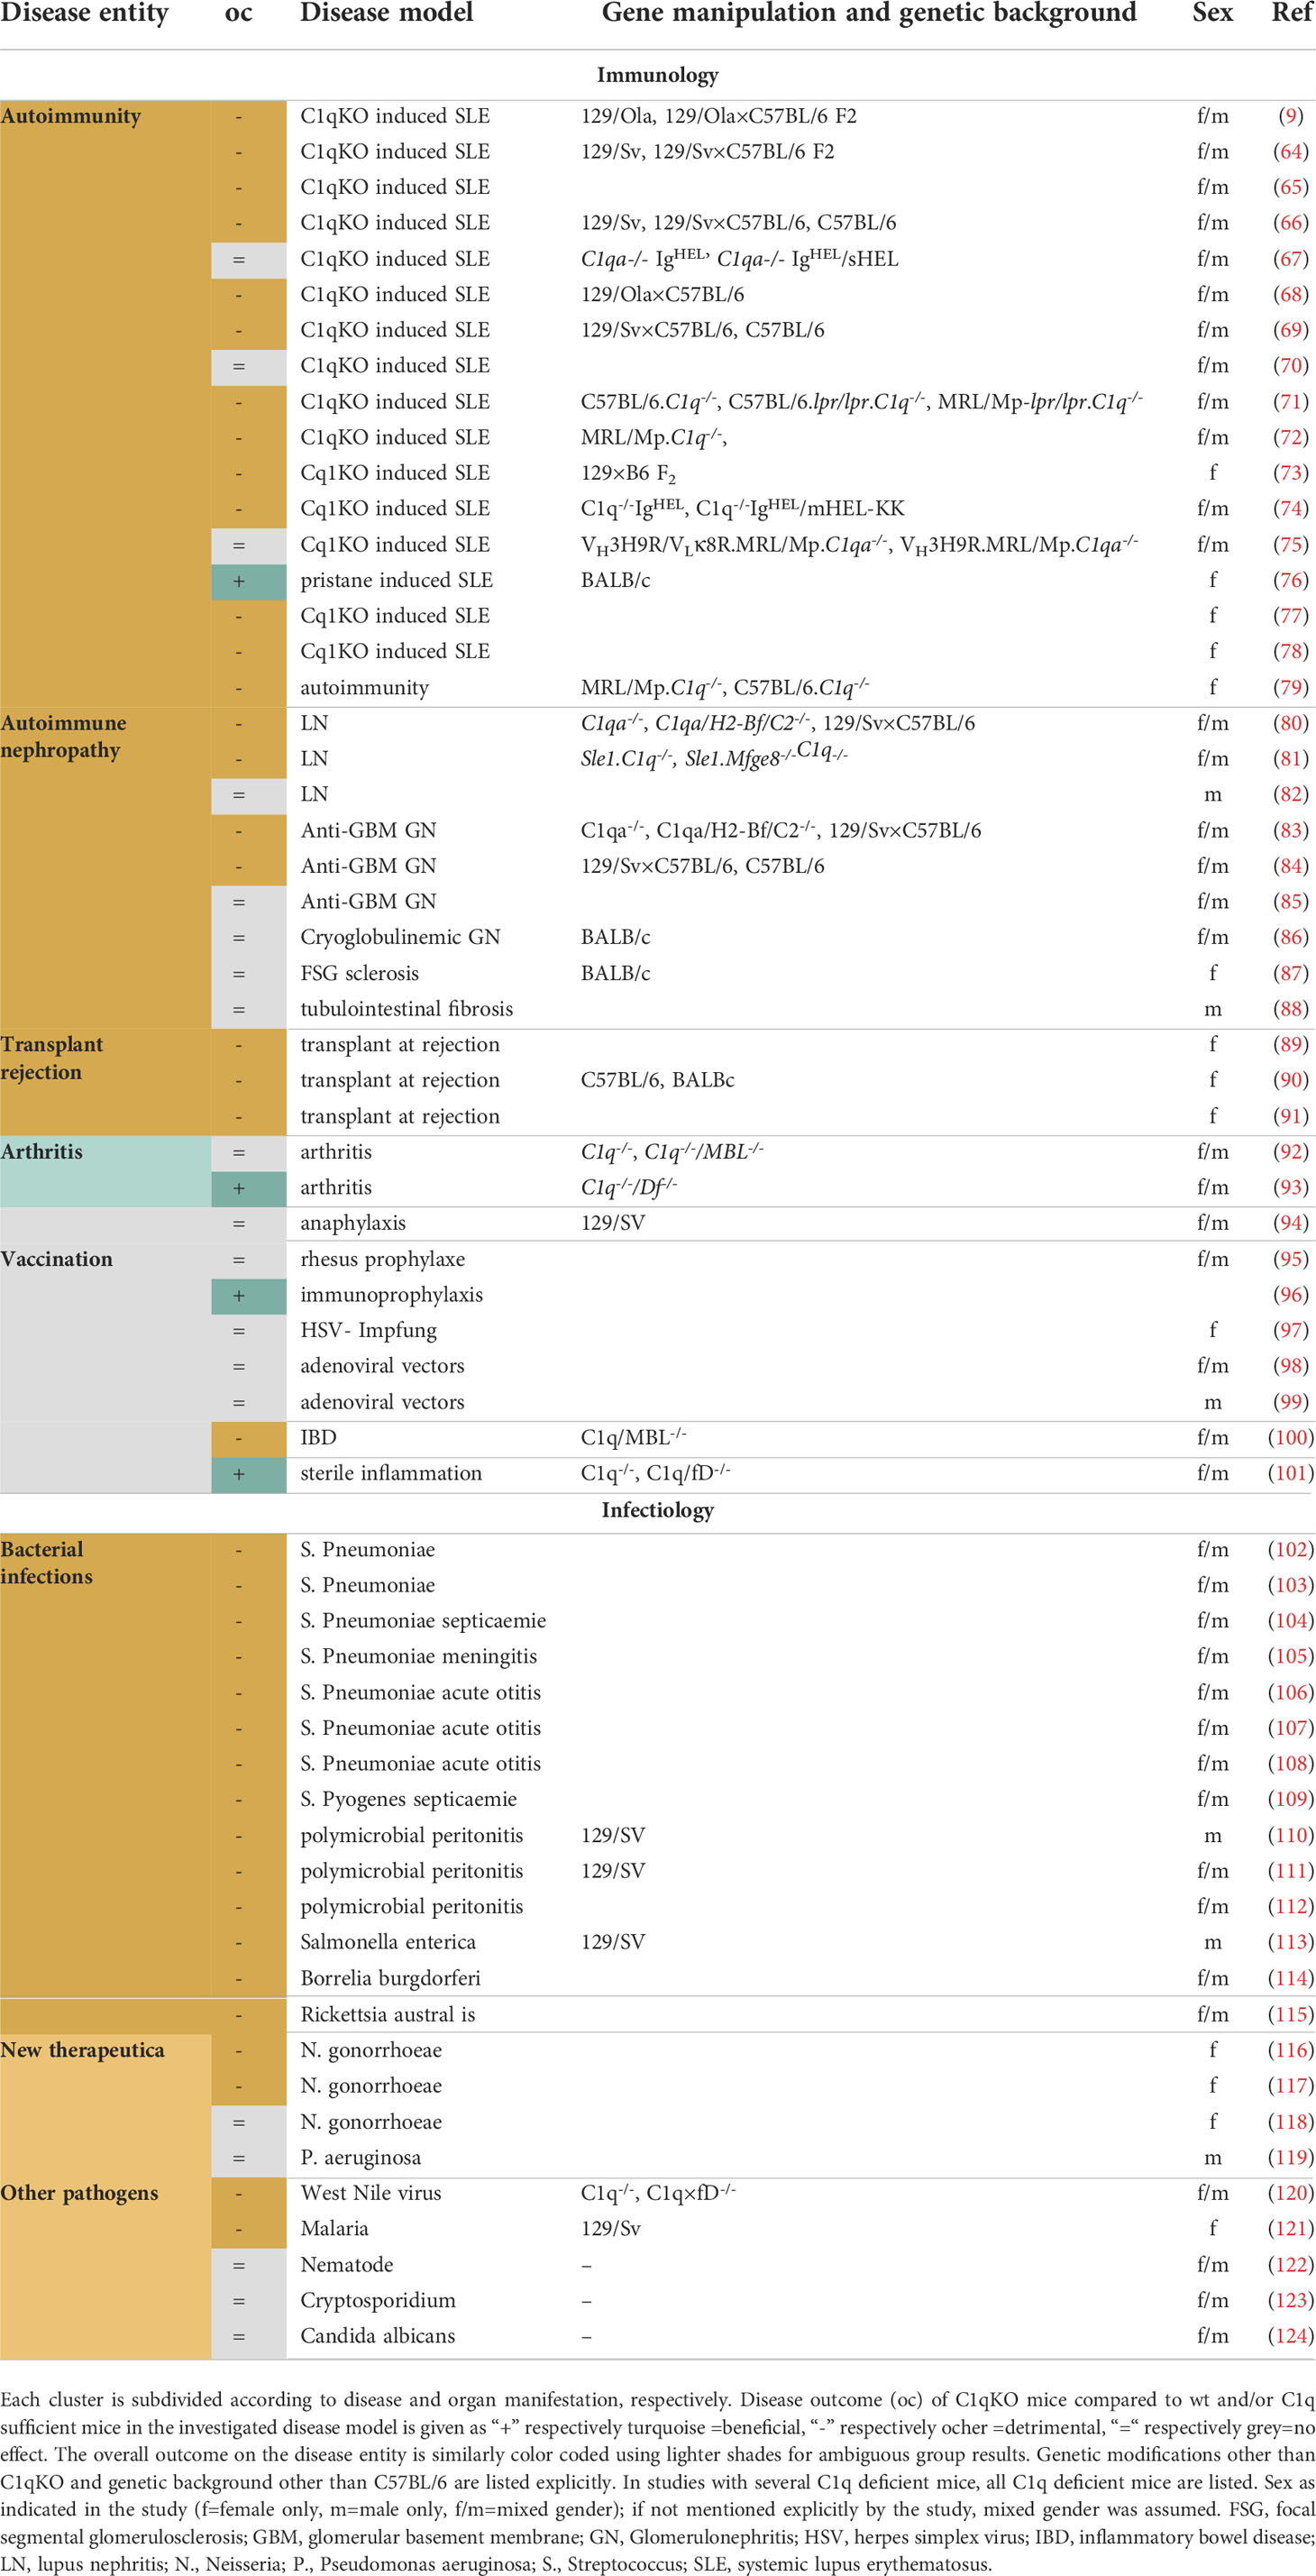Follow reference link (121) for Malaria
This screenshot has width=1316, height=2576.
pyautogui.click(x=1289, y=2229)
